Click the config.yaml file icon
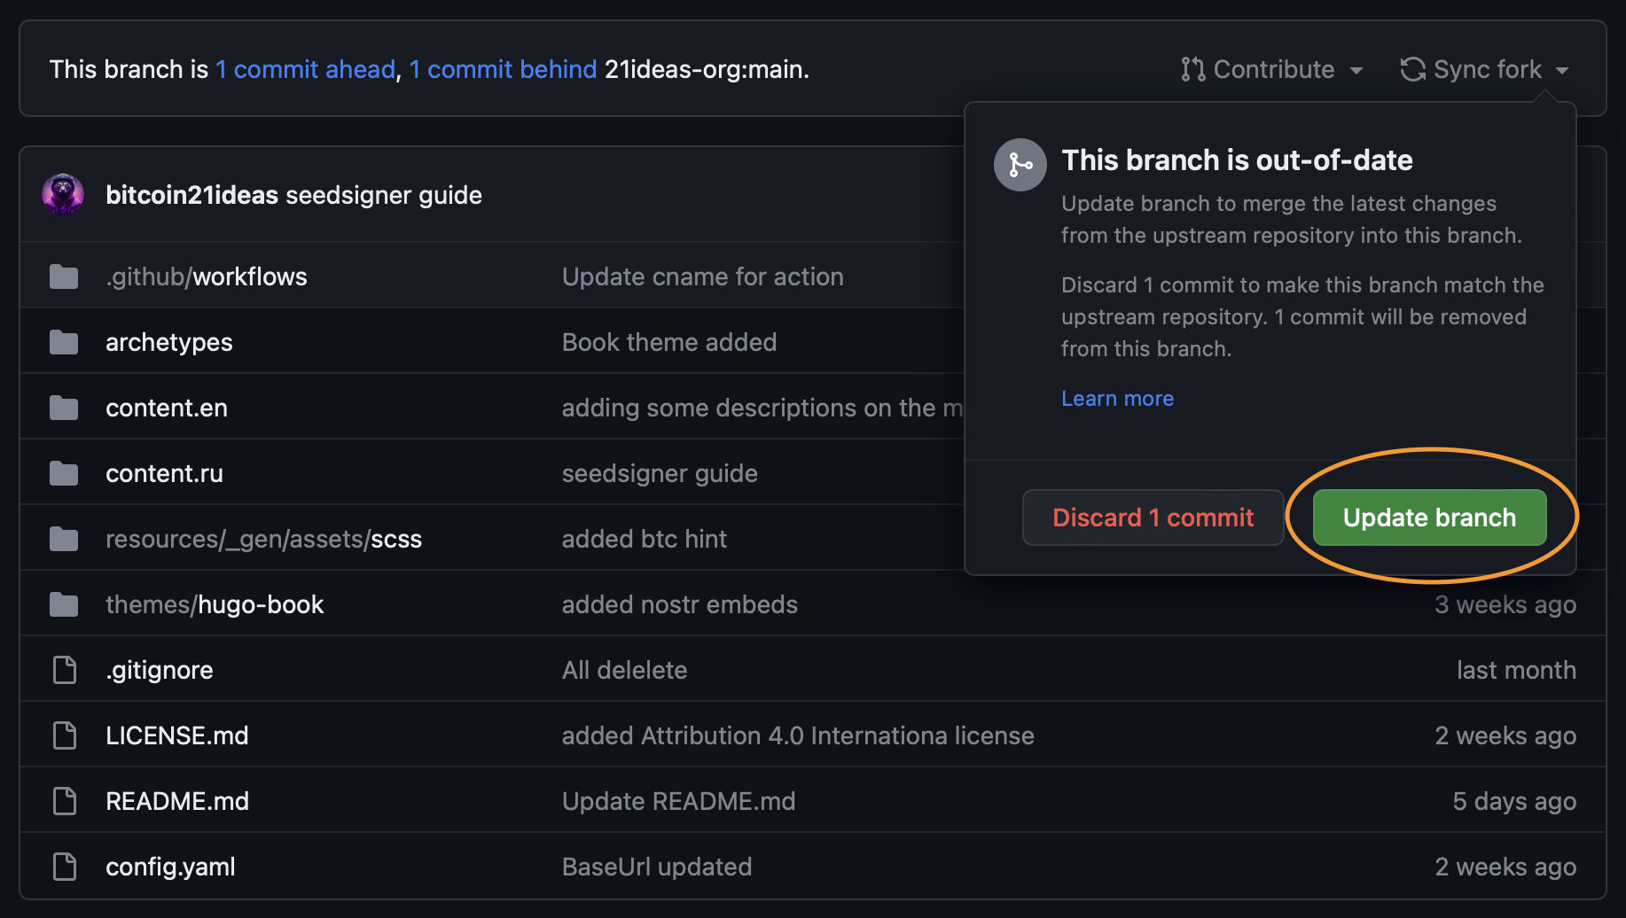Image resolution: width=1626 pixels, height=918 pixels. click(x=65, y=867)
